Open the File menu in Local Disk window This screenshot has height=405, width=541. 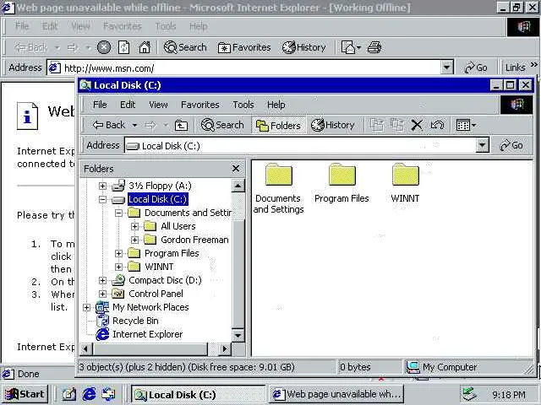tap(100, 105)
